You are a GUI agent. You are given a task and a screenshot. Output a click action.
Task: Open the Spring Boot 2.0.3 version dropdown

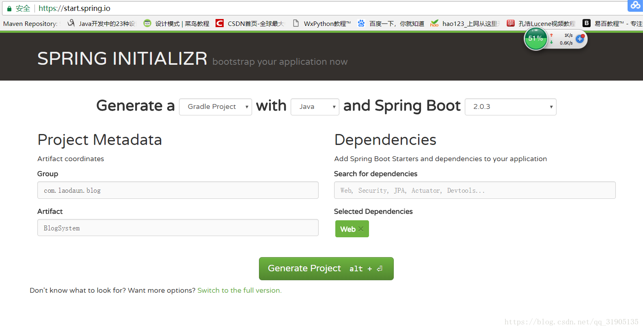click(511, 107)
